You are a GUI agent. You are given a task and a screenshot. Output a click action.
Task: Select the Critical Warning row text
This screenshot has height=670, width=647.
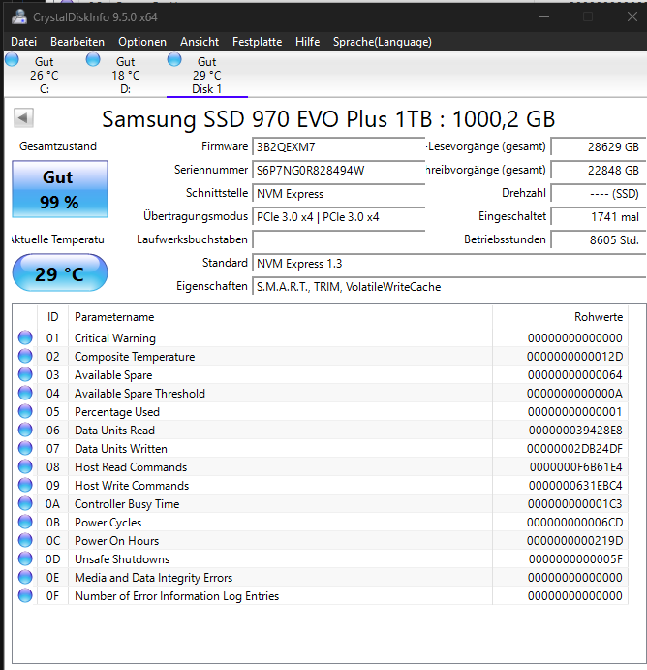(x=115, y=338)
